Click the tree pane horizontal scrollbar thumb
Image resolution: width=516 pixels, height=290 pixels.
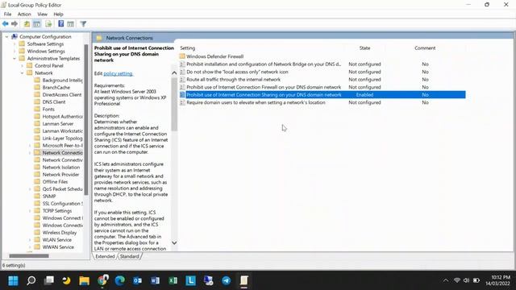(29, 256)
